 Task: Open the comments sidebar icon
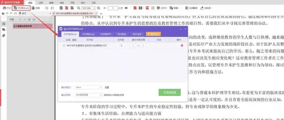[3, 30]
